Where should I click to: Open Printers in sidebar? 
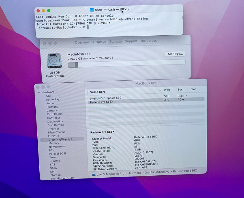[55, 161]
